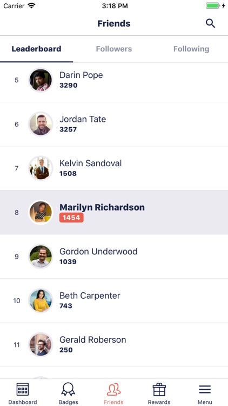This screenshot has height=406, width=228.
Task: Tap the Wi-Fi icon in status bar
Action: pyautogui.click(x=31, y=6)
